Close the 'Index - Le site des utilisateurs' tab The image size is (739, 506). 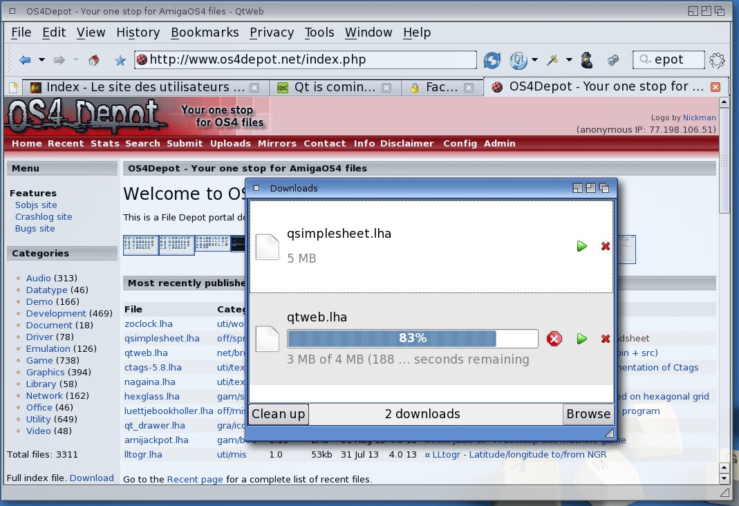click(x=254, y=88)
